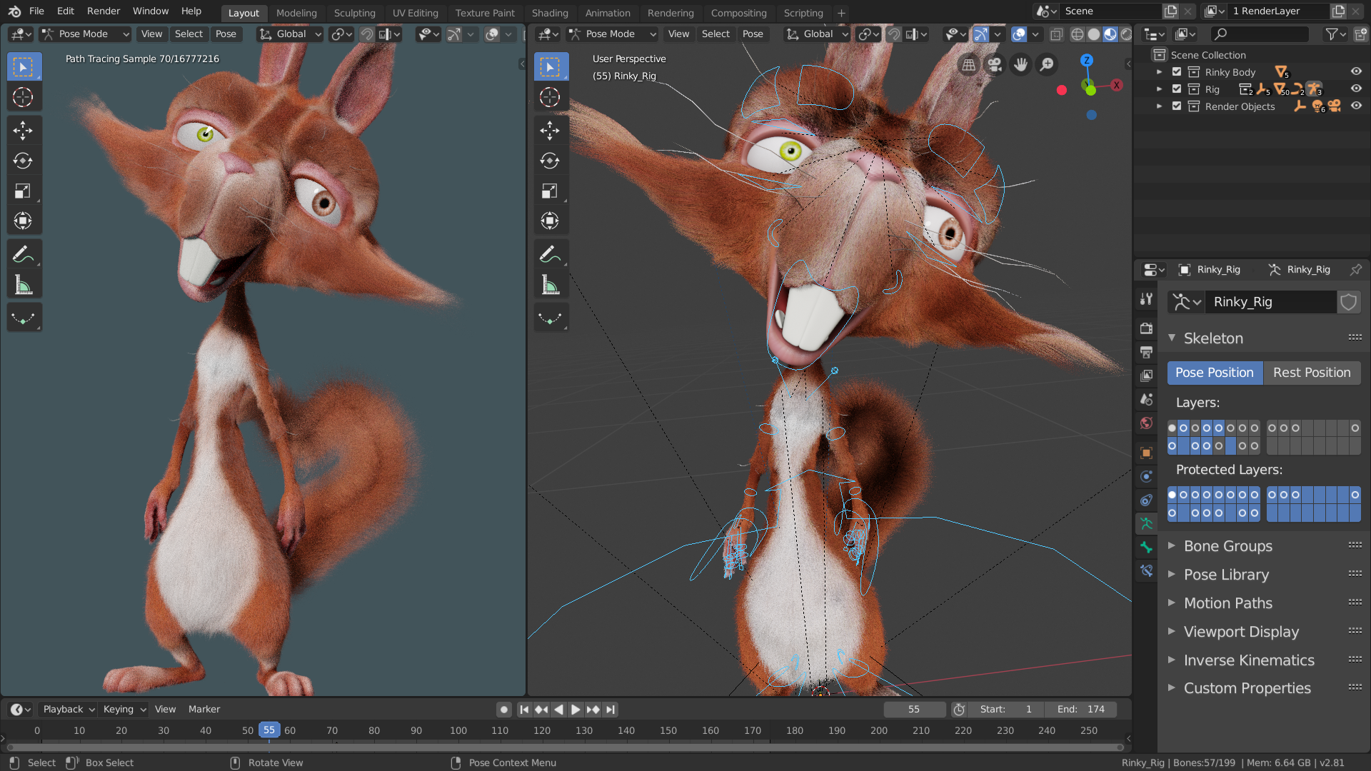This screenshot has height=771, width=1371.
Task: Activate the Annotate pencil tool in left viewport
Action: (23, 254)
